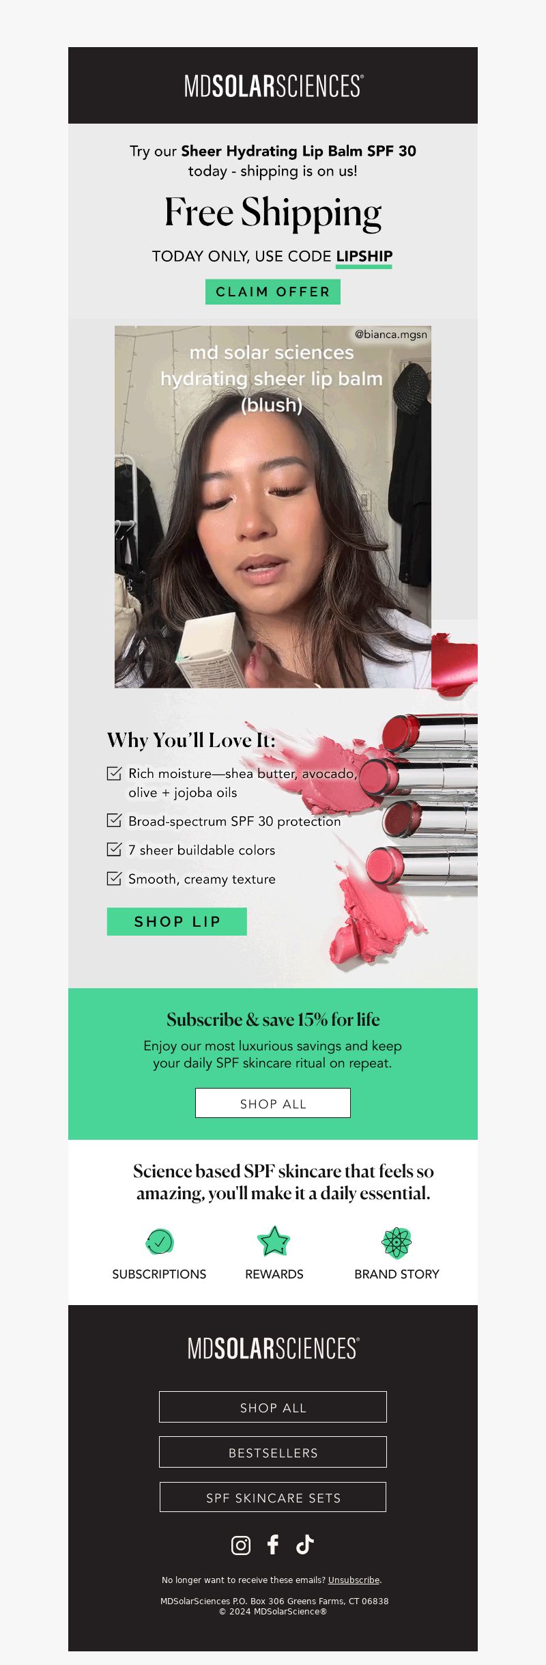Viewport: 546px width, 1665px height.
Task: Click the checkbox beside Broad-spectrum SPF 30
Action: pyautogui.click(x=115, y=820)
